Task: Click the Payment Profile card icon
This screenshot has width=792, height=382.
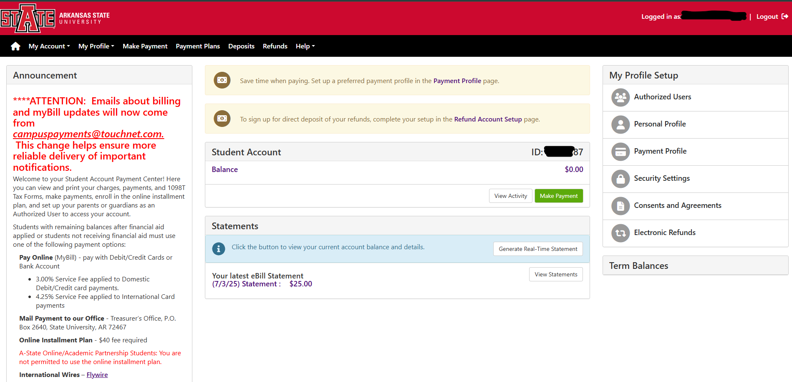Action: (620, 152)
